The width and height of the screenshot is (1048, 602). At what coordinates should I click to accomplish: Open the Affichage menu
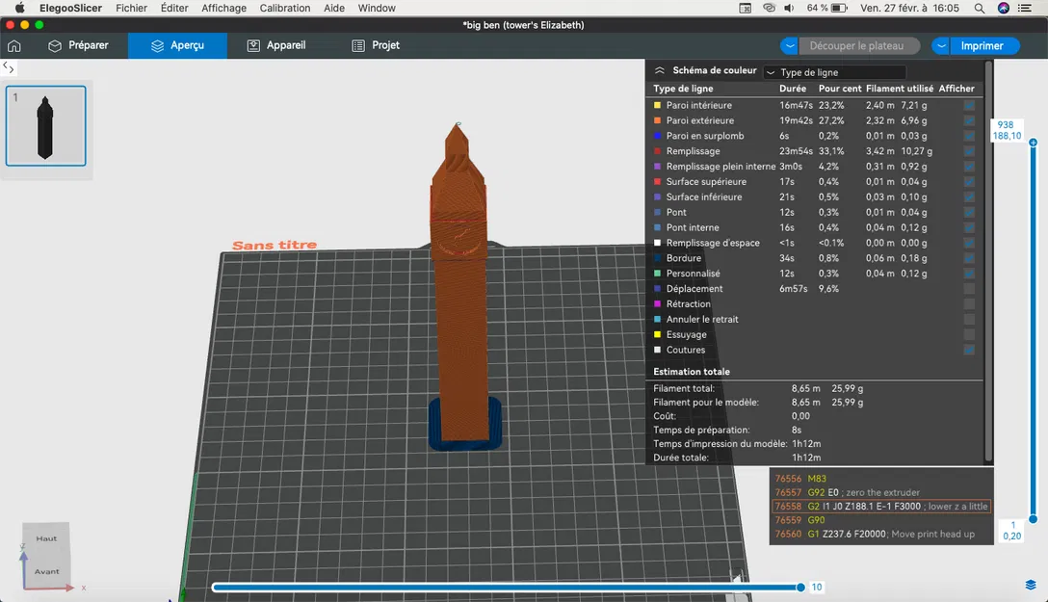tap(223, 8)
